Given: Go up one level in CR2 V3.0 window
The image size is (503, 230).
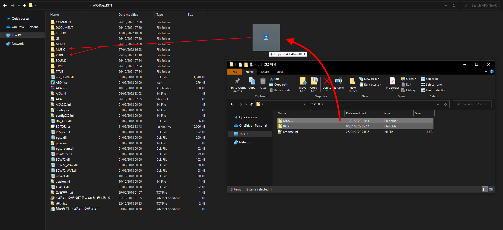Looking at the screenshot, I should point(251,104).
